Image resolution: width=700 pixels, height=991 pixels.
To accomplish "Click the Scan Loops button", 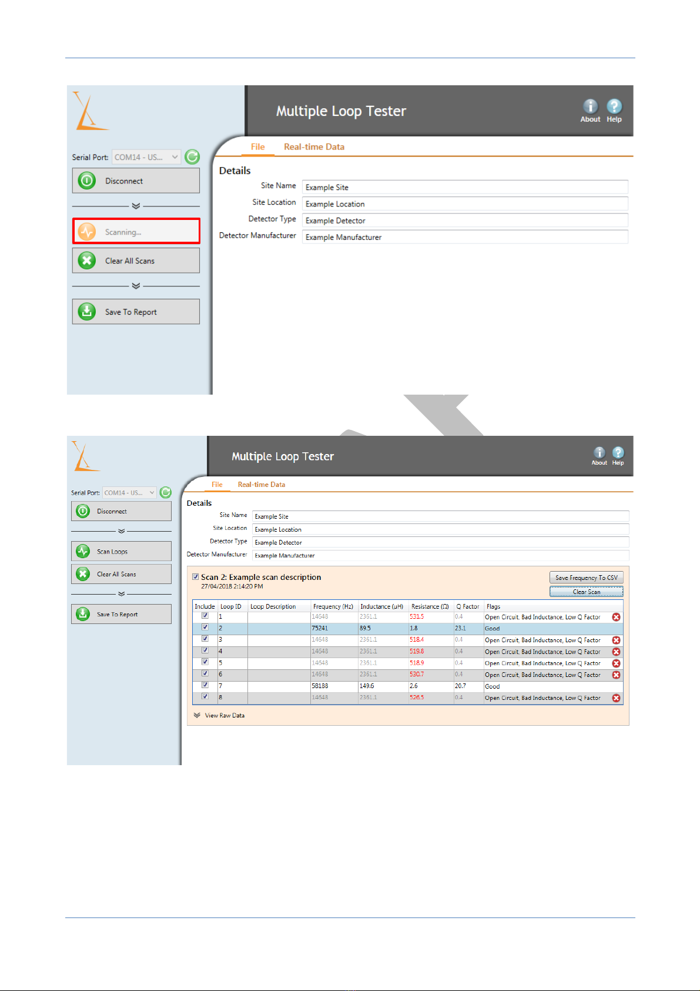I will [122, 551].
